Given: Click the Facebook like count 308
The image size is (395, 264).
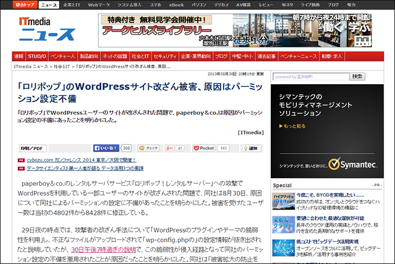Looking at the screenshot, I should pyautogui.click(x=126, y=148).
